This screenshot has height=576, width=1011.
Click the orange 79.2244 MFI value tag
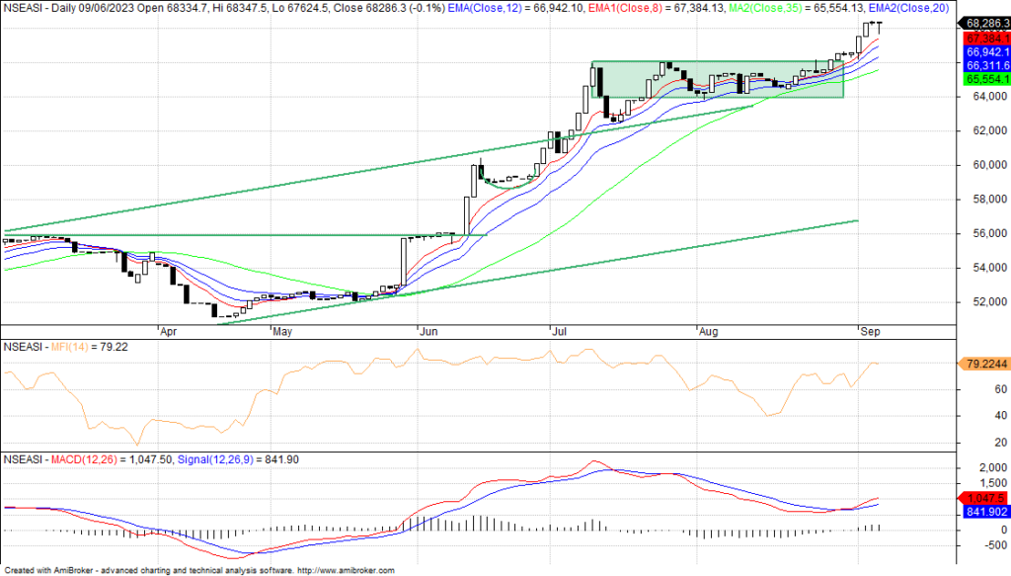click(984, 364)
